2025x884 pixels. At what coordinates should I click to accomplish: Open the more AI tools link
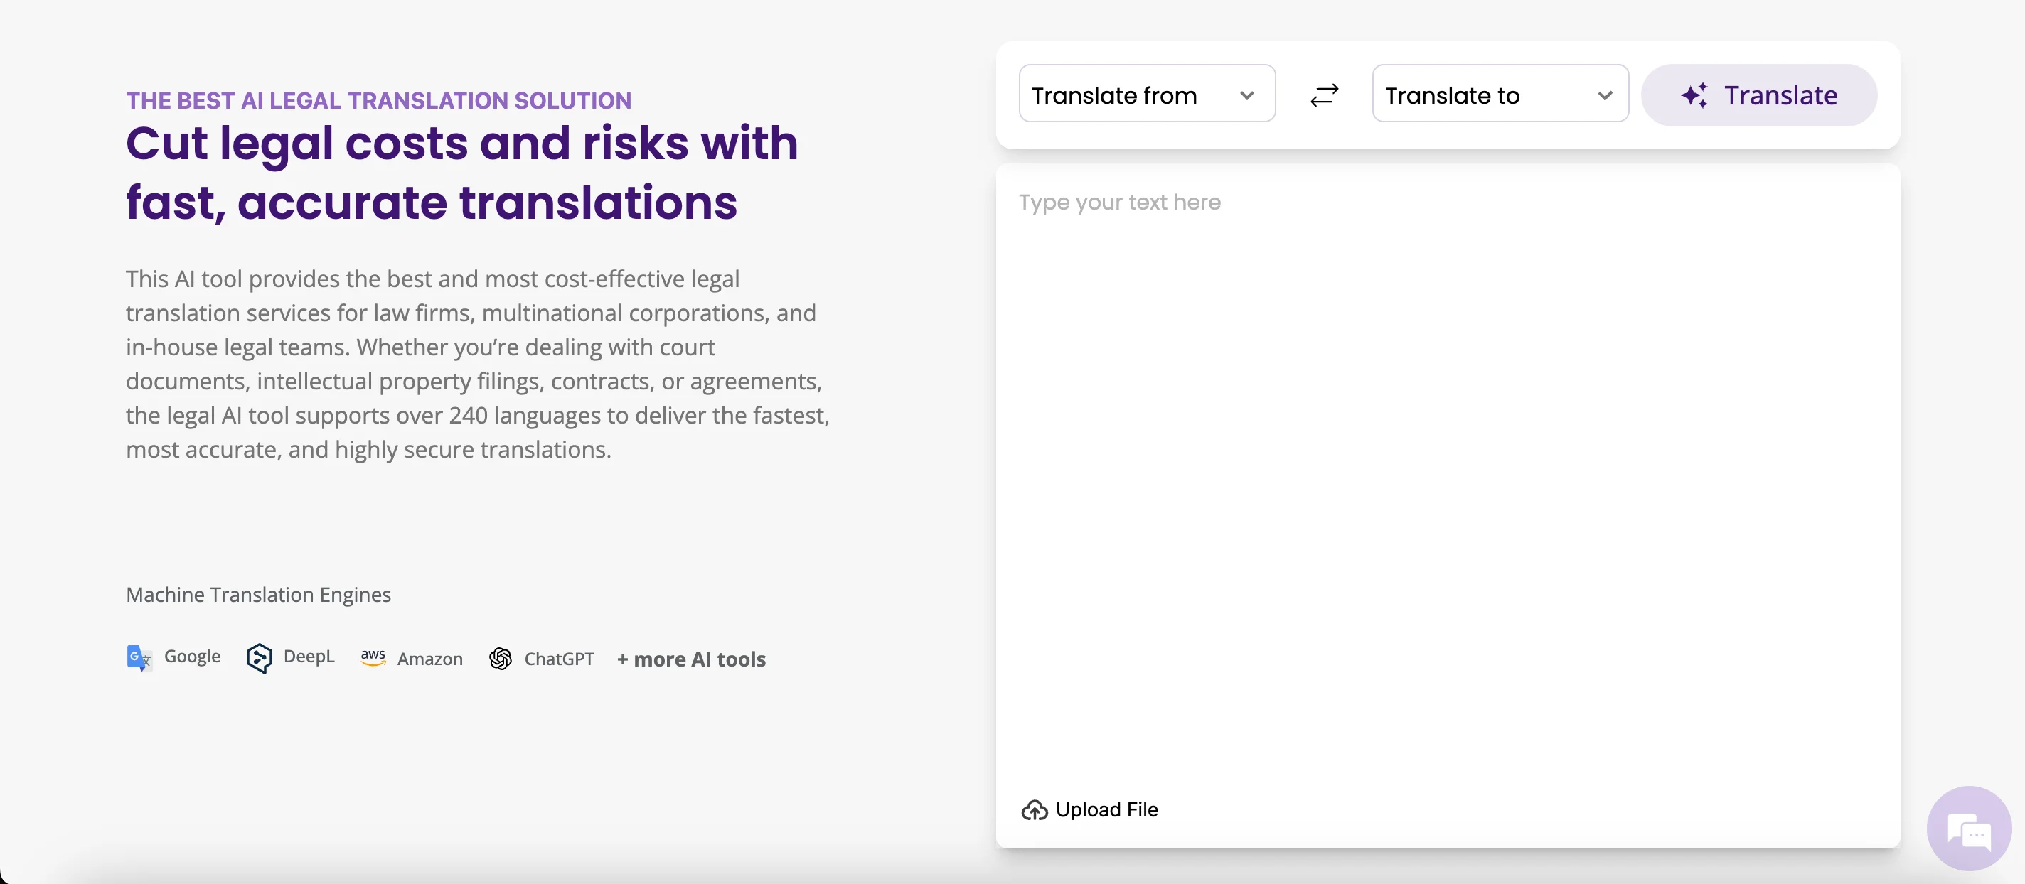tap(691, 661)
